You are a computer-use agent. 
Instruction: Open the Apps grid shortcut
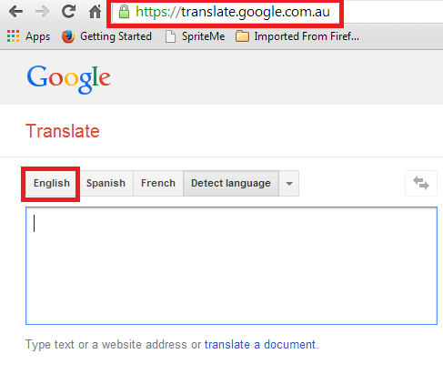pyautogui.click(x=28, y=36)
